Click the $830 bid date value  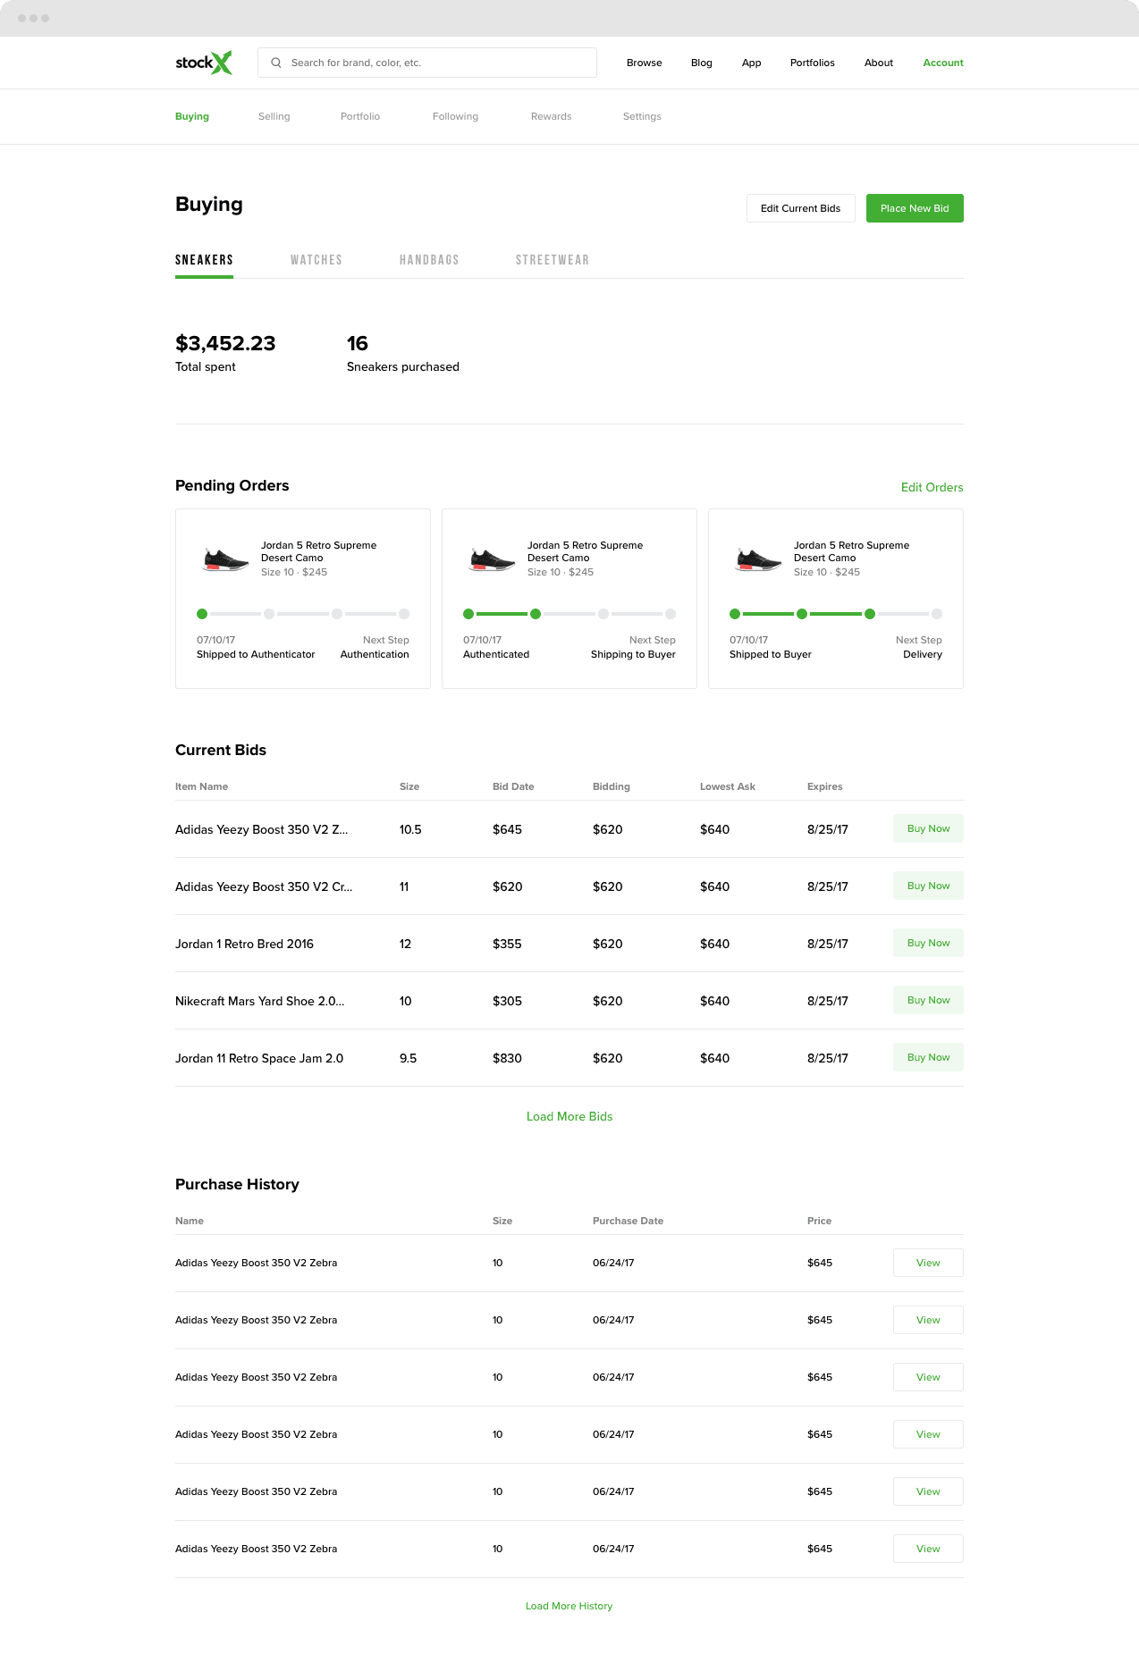507,1058
